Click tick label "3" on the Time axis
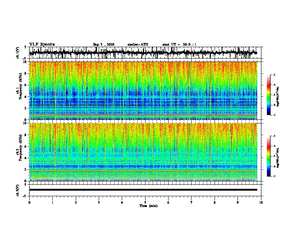This screenshot has height=227, width=294. (x=99, y=203)
